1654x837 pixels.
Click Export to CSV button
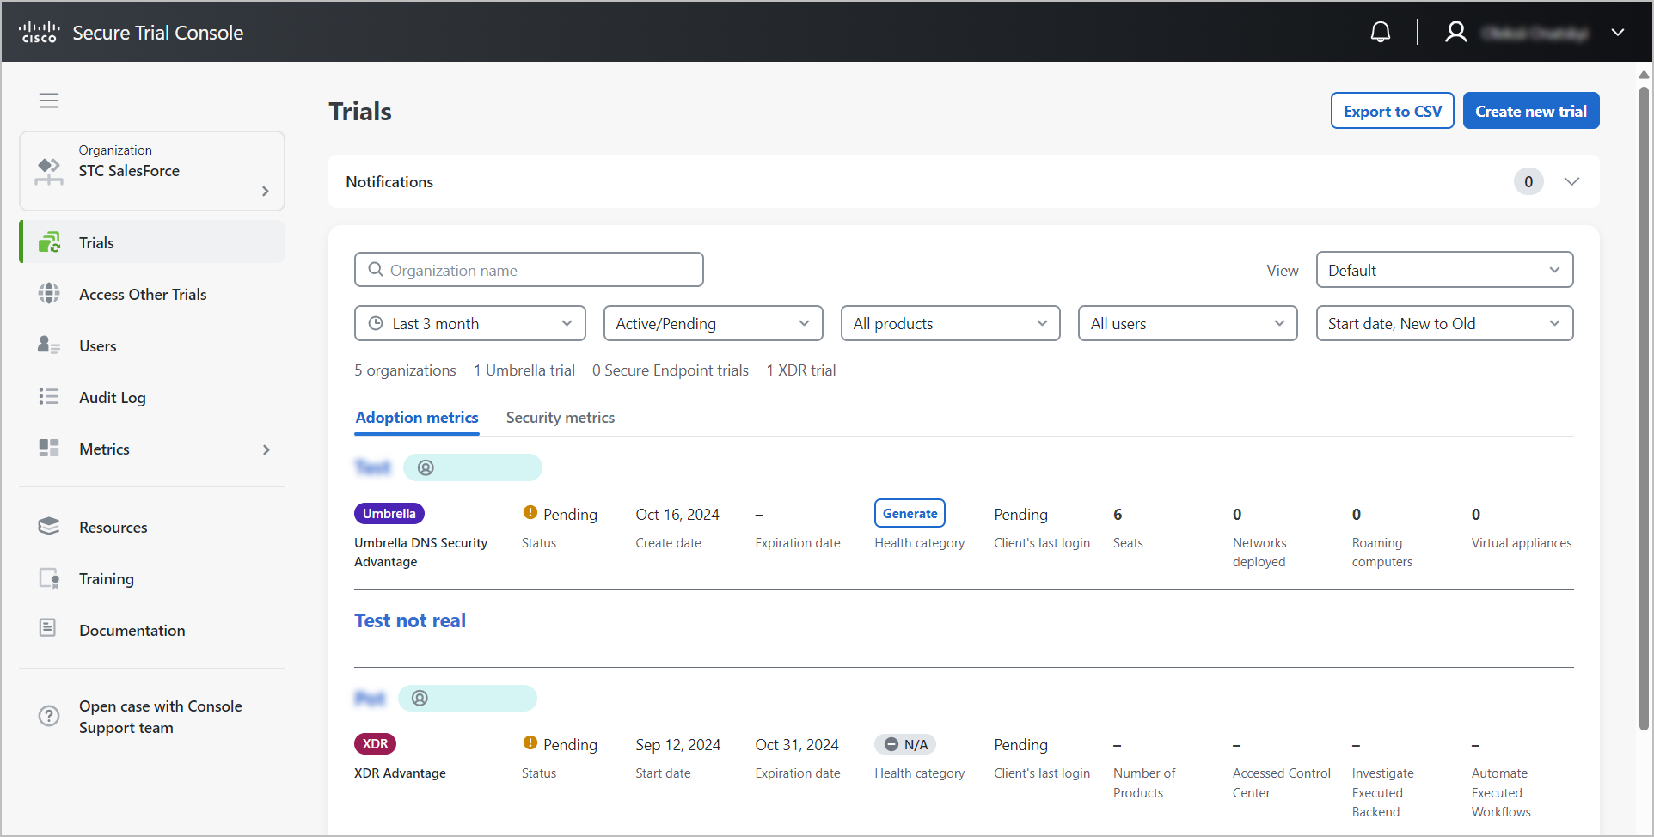click(x=1393, y=111)
